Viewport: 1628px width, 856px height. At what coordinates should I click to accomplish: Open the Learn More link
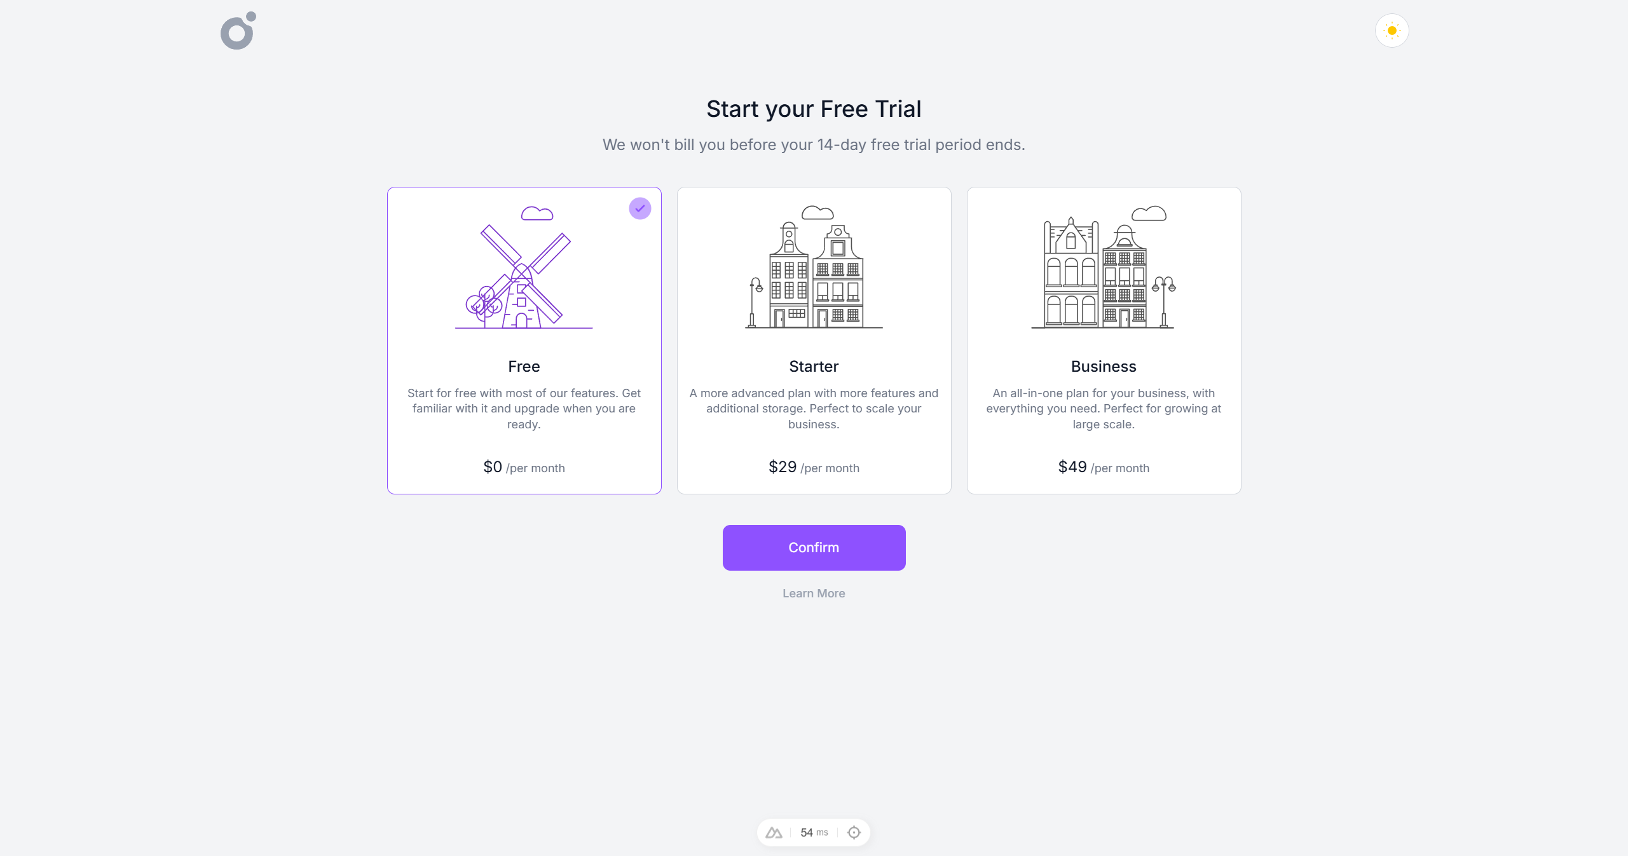(x=814, y=594)
